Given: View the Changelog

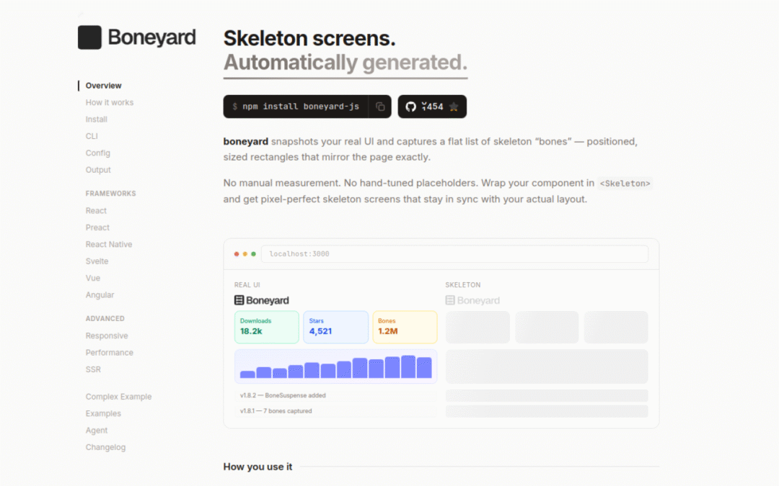Looking at the screenshot, I should [x=105, y=447].
